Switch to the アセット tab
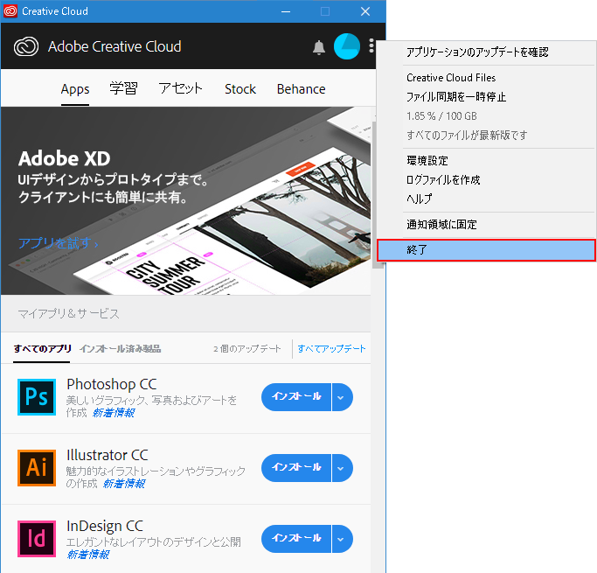Viewport: 597px width, 573px height. click(180, 88)
